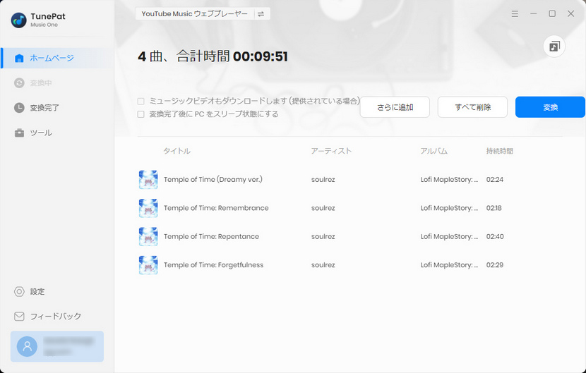Screen dimensions: 586x373
Task: Click the round music library icon
Action: [554, 47]
